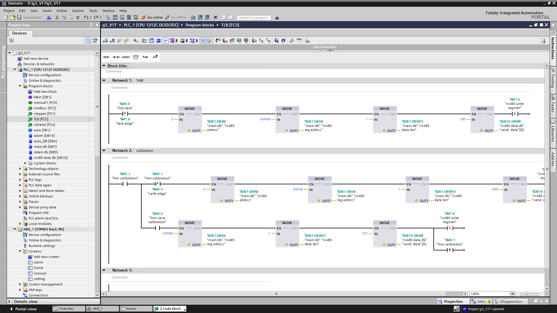Image resolution: width=557 pixels, height=313 pixels.
Task: Collapse Network 2 calibration section
Action: [104, 151]
